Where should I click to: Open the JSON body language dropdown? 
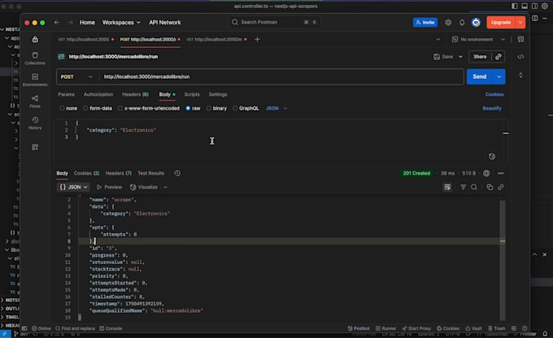click(x=276, y=108)
